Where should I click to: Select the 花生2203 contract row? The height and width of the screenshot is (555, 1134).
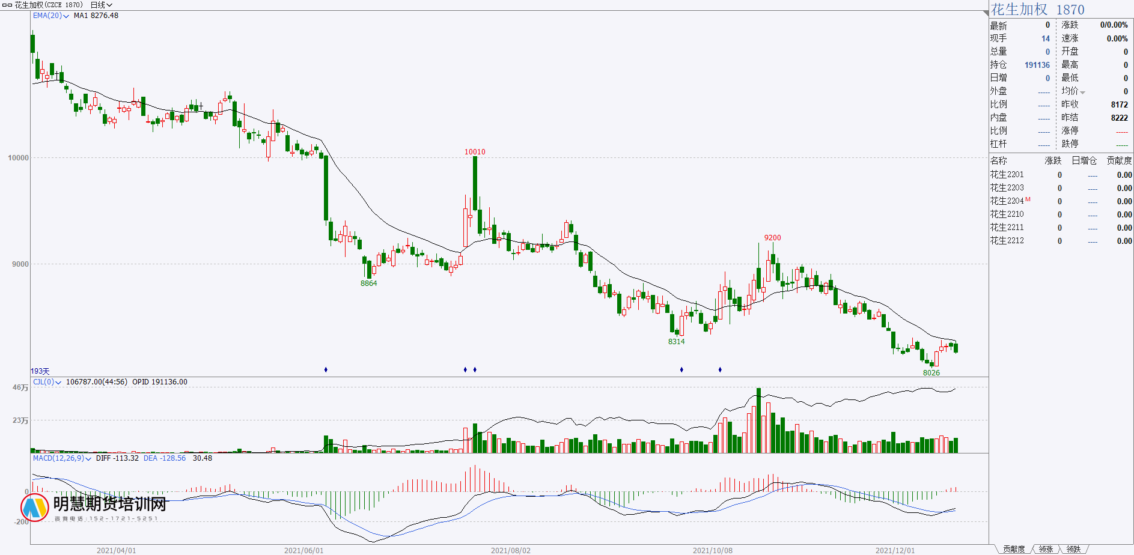pos(1061,188)
